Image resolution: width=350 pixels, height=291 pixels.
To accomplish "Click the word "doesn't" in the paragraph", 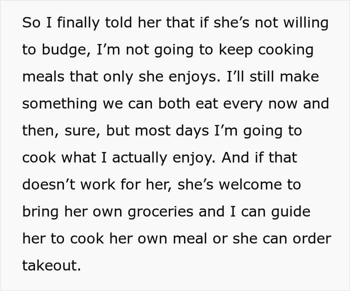I will click(48, 184).
